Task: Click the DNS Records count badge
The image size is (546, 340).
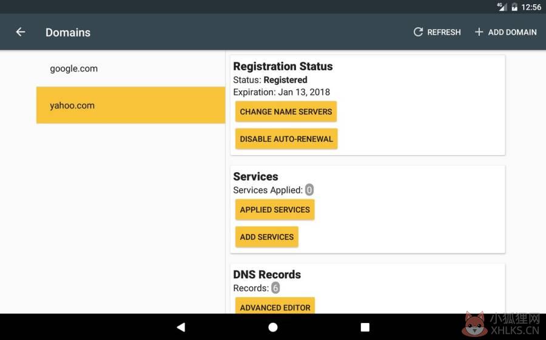Action: (275, 288)
